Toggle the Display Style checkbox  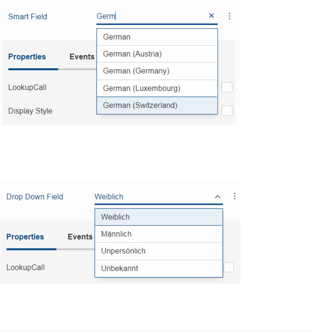pyautogui.click(x=227, y=111)
